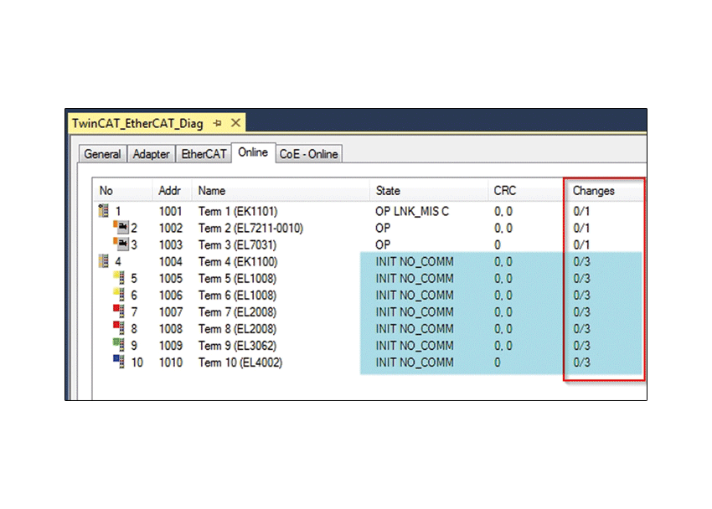The width and height of the screenshot is (712, 509).
Task: Sort by the State column header
Action: (429, 191)
